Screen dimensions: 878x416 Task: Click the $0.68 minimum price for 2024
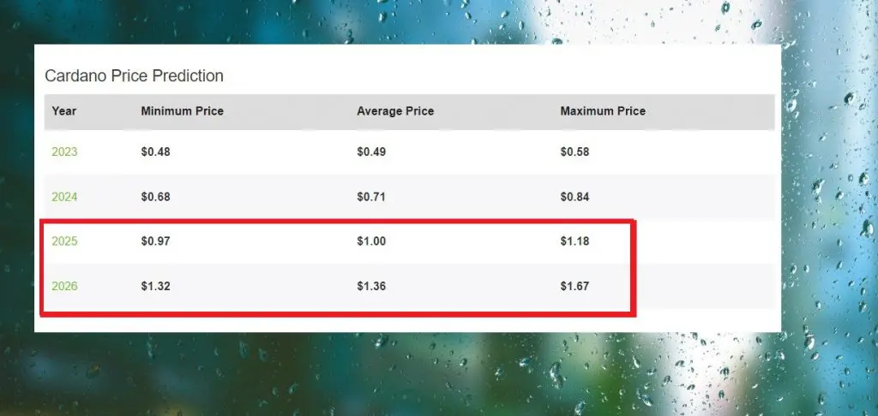pos(156,197)
